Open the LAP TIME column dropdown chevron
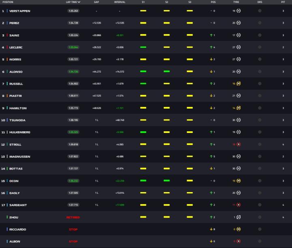Viewport: 292px width, 248px height. coord(79,2)
